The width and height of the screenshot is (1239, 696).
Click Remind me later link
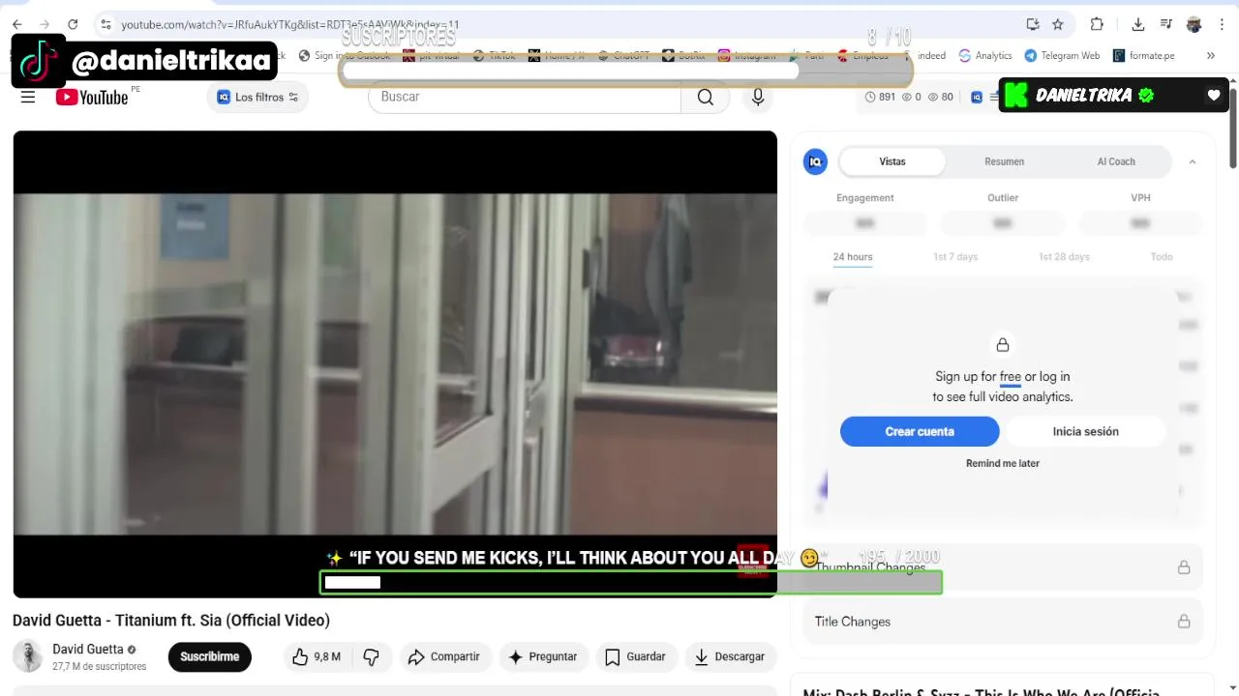click(1003, 463)
